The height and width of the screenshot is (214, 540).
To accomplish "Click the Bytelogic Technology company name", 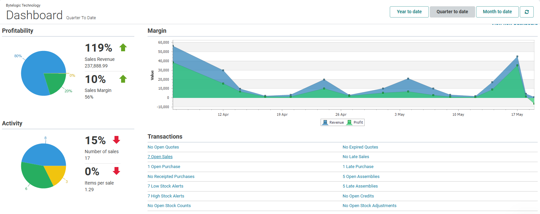I will 23,5.
